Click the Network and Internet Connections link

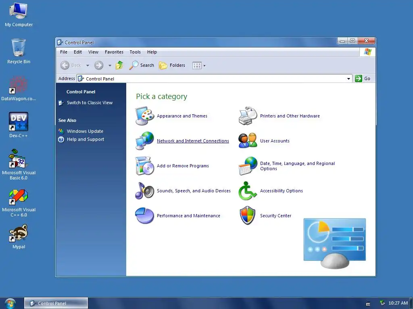point(193,141)
